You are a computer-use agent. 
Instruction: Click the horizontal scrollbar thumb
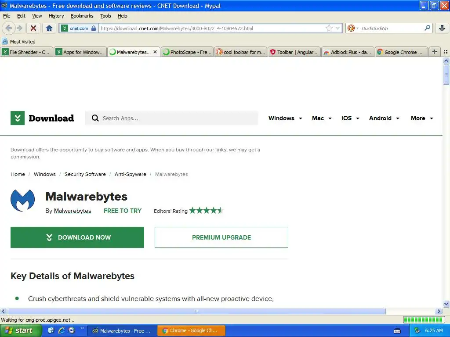click(196, 311)
